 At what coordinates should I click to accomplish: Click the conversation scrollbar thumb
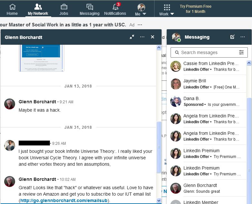tap(159, 147)
